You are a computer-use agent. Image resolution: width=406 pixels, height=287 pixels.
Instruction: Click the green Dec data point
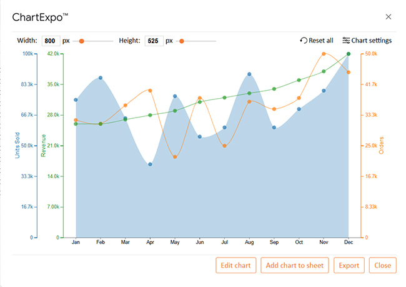348,54
